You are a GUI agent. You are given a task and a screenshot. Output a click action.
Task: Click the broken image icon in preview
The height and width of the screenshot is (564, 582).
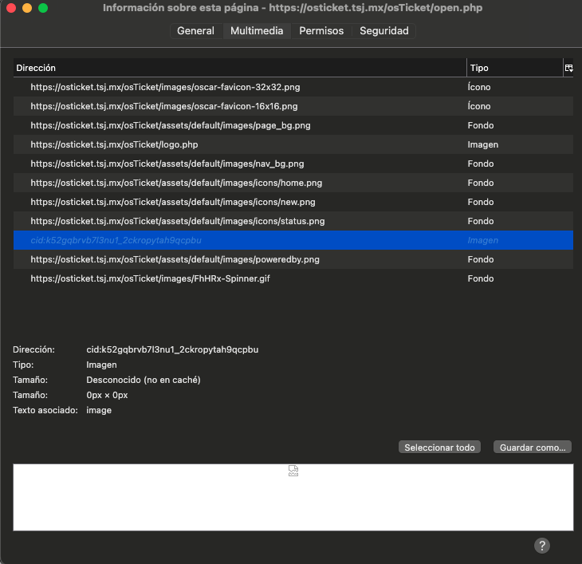point(293,471)
